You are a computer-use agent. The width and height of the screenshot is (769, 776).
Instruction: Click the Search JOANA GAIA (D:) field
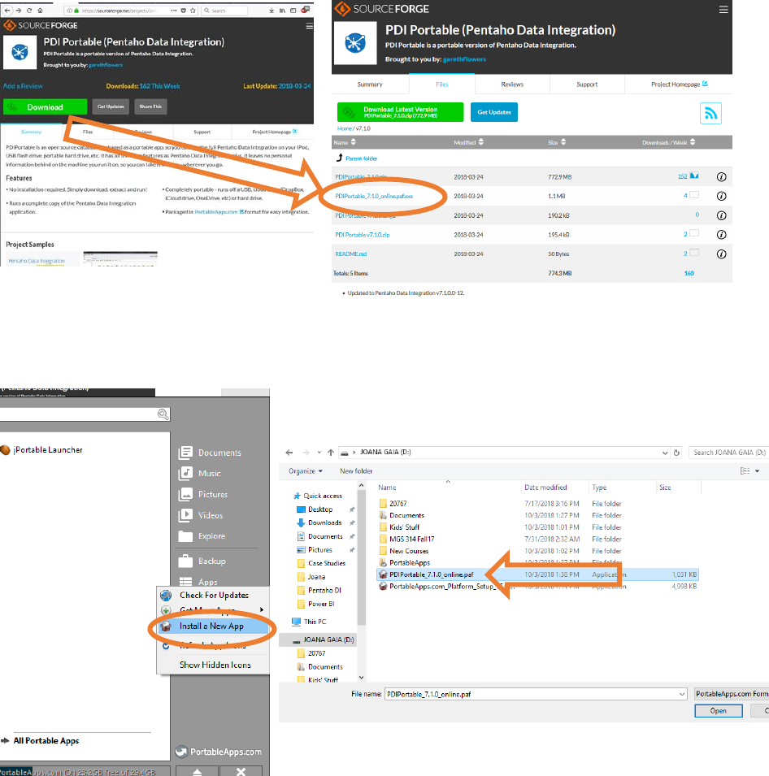click(728, 453)
